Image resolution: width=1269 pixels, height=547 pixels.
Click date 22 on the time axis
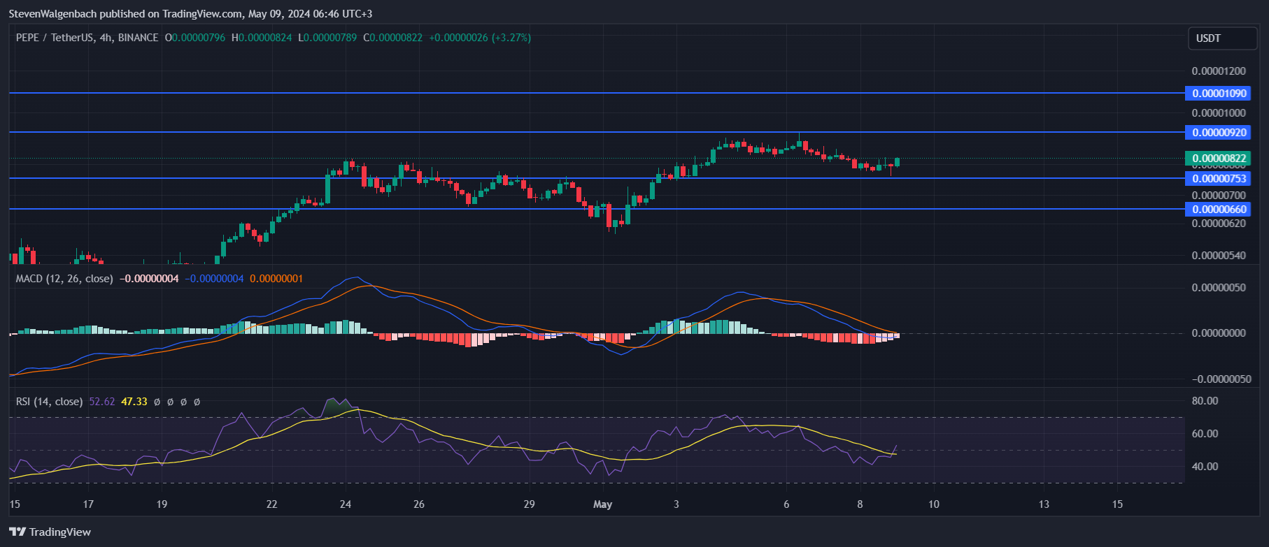[272, 504]
